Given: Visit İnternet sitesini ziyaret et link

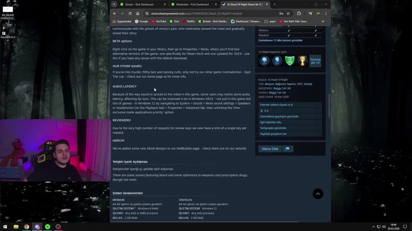Looking at the screenshot, I should (290, 105).
